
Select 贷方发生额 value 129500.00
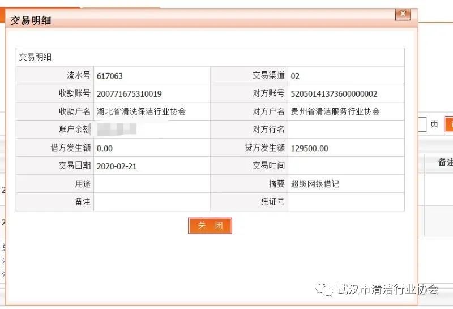(x=309, y=148)
